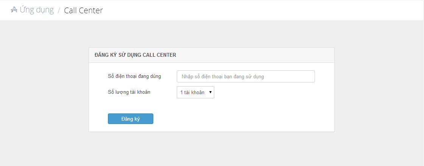Click the gray panel header bar
Screen dimensions: 424x166
[212, 55]
